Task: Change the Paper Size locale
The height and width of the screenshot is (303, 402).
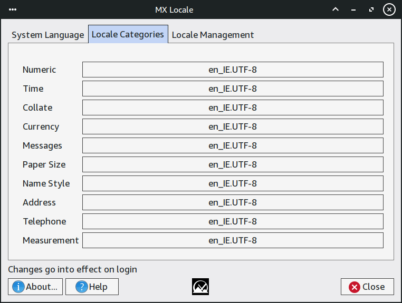Action: [x=233, y=164]
